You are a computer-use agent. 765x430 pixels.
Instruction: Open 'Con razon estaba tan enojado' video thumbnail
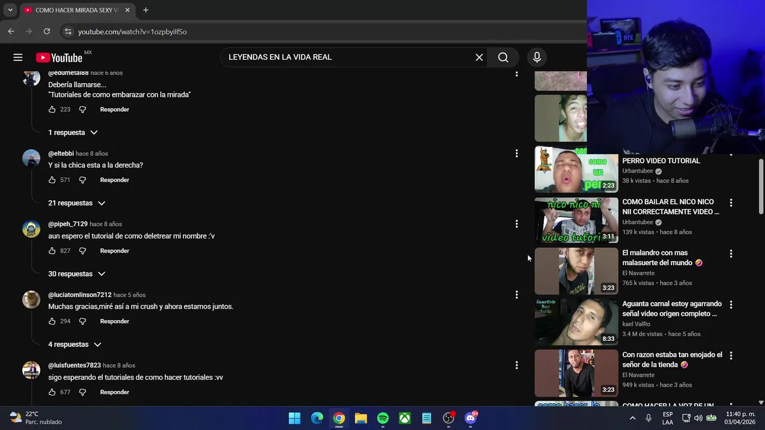pos(576,373)
